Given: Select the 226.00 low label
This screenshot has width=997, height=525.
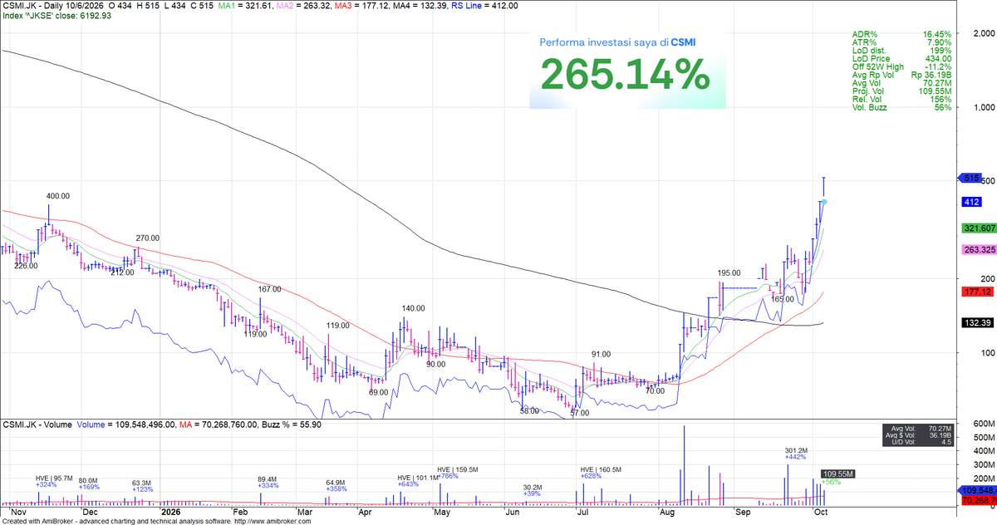Looking at the screenshot, I should pyautogui.click(x=27, y=266).
